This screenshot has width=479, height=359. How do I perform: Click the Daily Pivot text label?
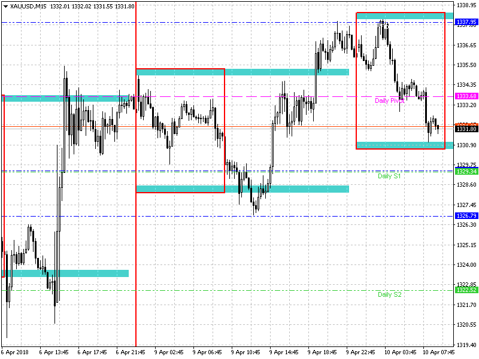pyautogui.click(x=389, y=101)
